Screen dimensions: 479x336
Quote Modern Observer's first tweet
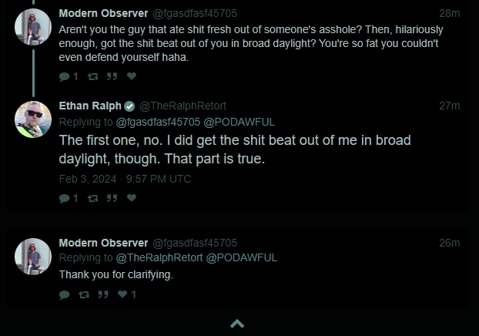(x=112, y=76)
